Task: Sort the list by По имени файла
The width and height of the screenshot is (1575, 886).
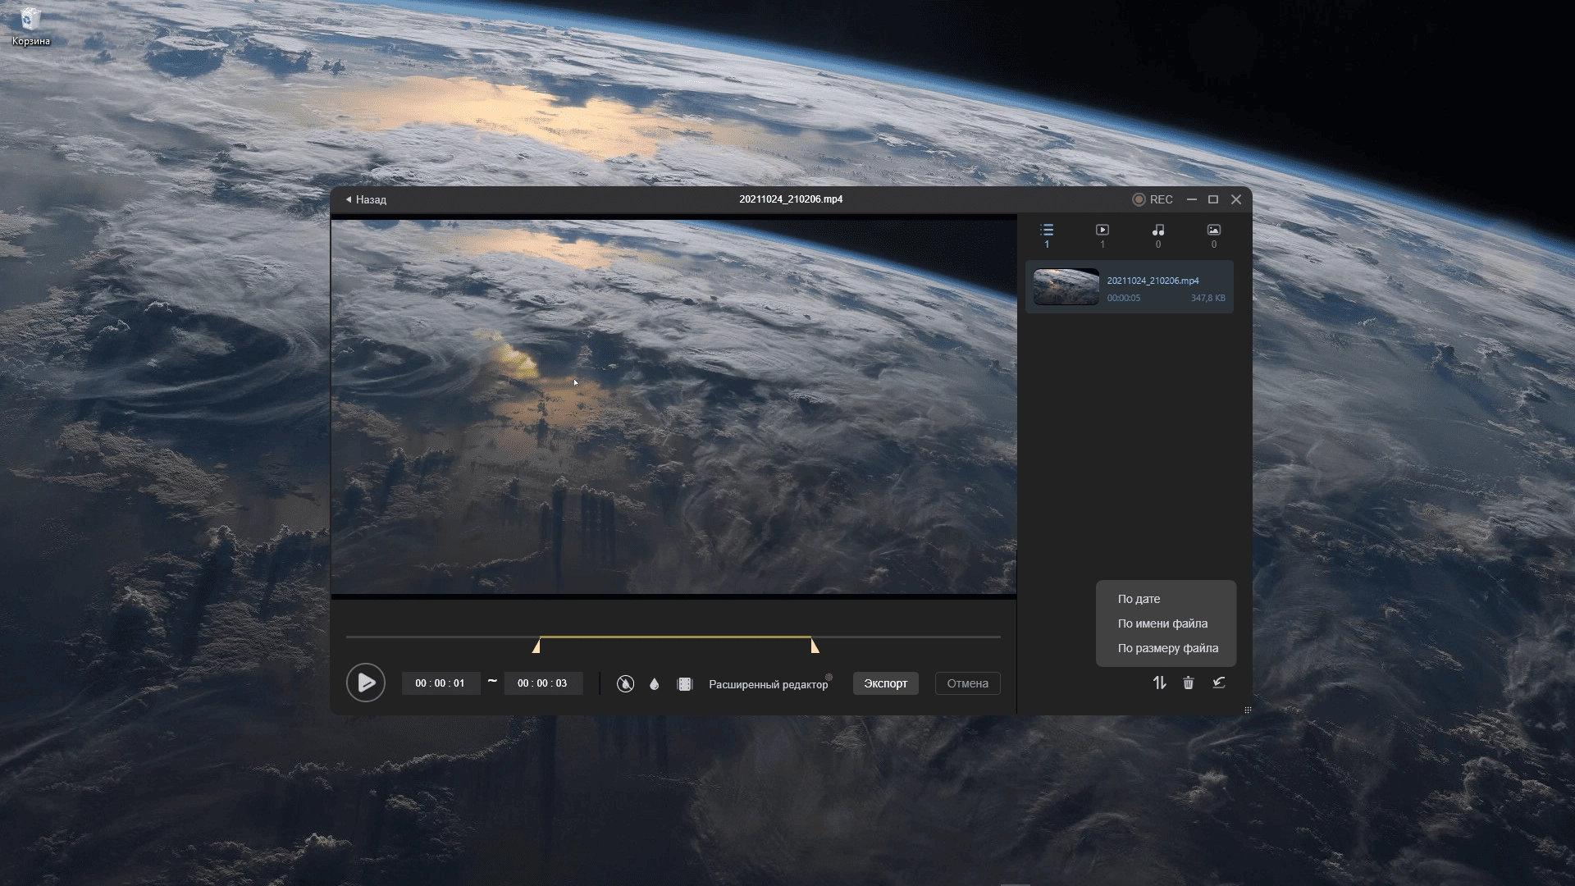Action: tap(1162, 623)
